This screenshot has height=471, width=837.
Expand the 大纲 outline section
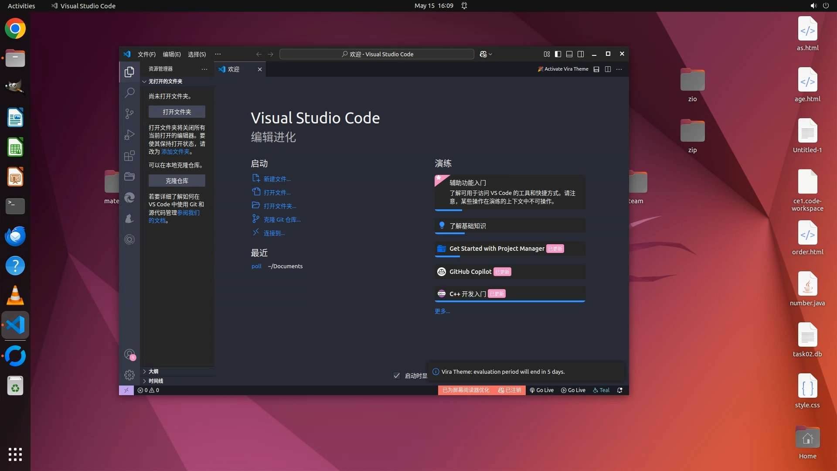point(153,372)
